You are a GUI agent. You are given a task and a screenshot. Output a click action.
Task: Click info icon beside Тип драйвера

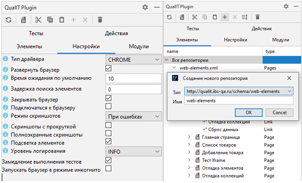coord(6,58)
